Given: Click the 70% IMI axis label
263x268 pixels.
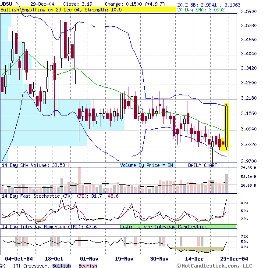Looking at the screenshot, I should 244,236.
